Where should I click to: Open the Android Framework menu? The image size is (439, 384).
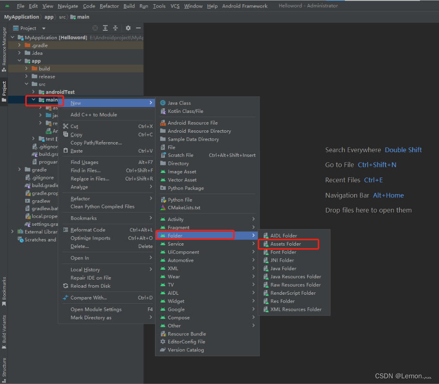[245, 6]
